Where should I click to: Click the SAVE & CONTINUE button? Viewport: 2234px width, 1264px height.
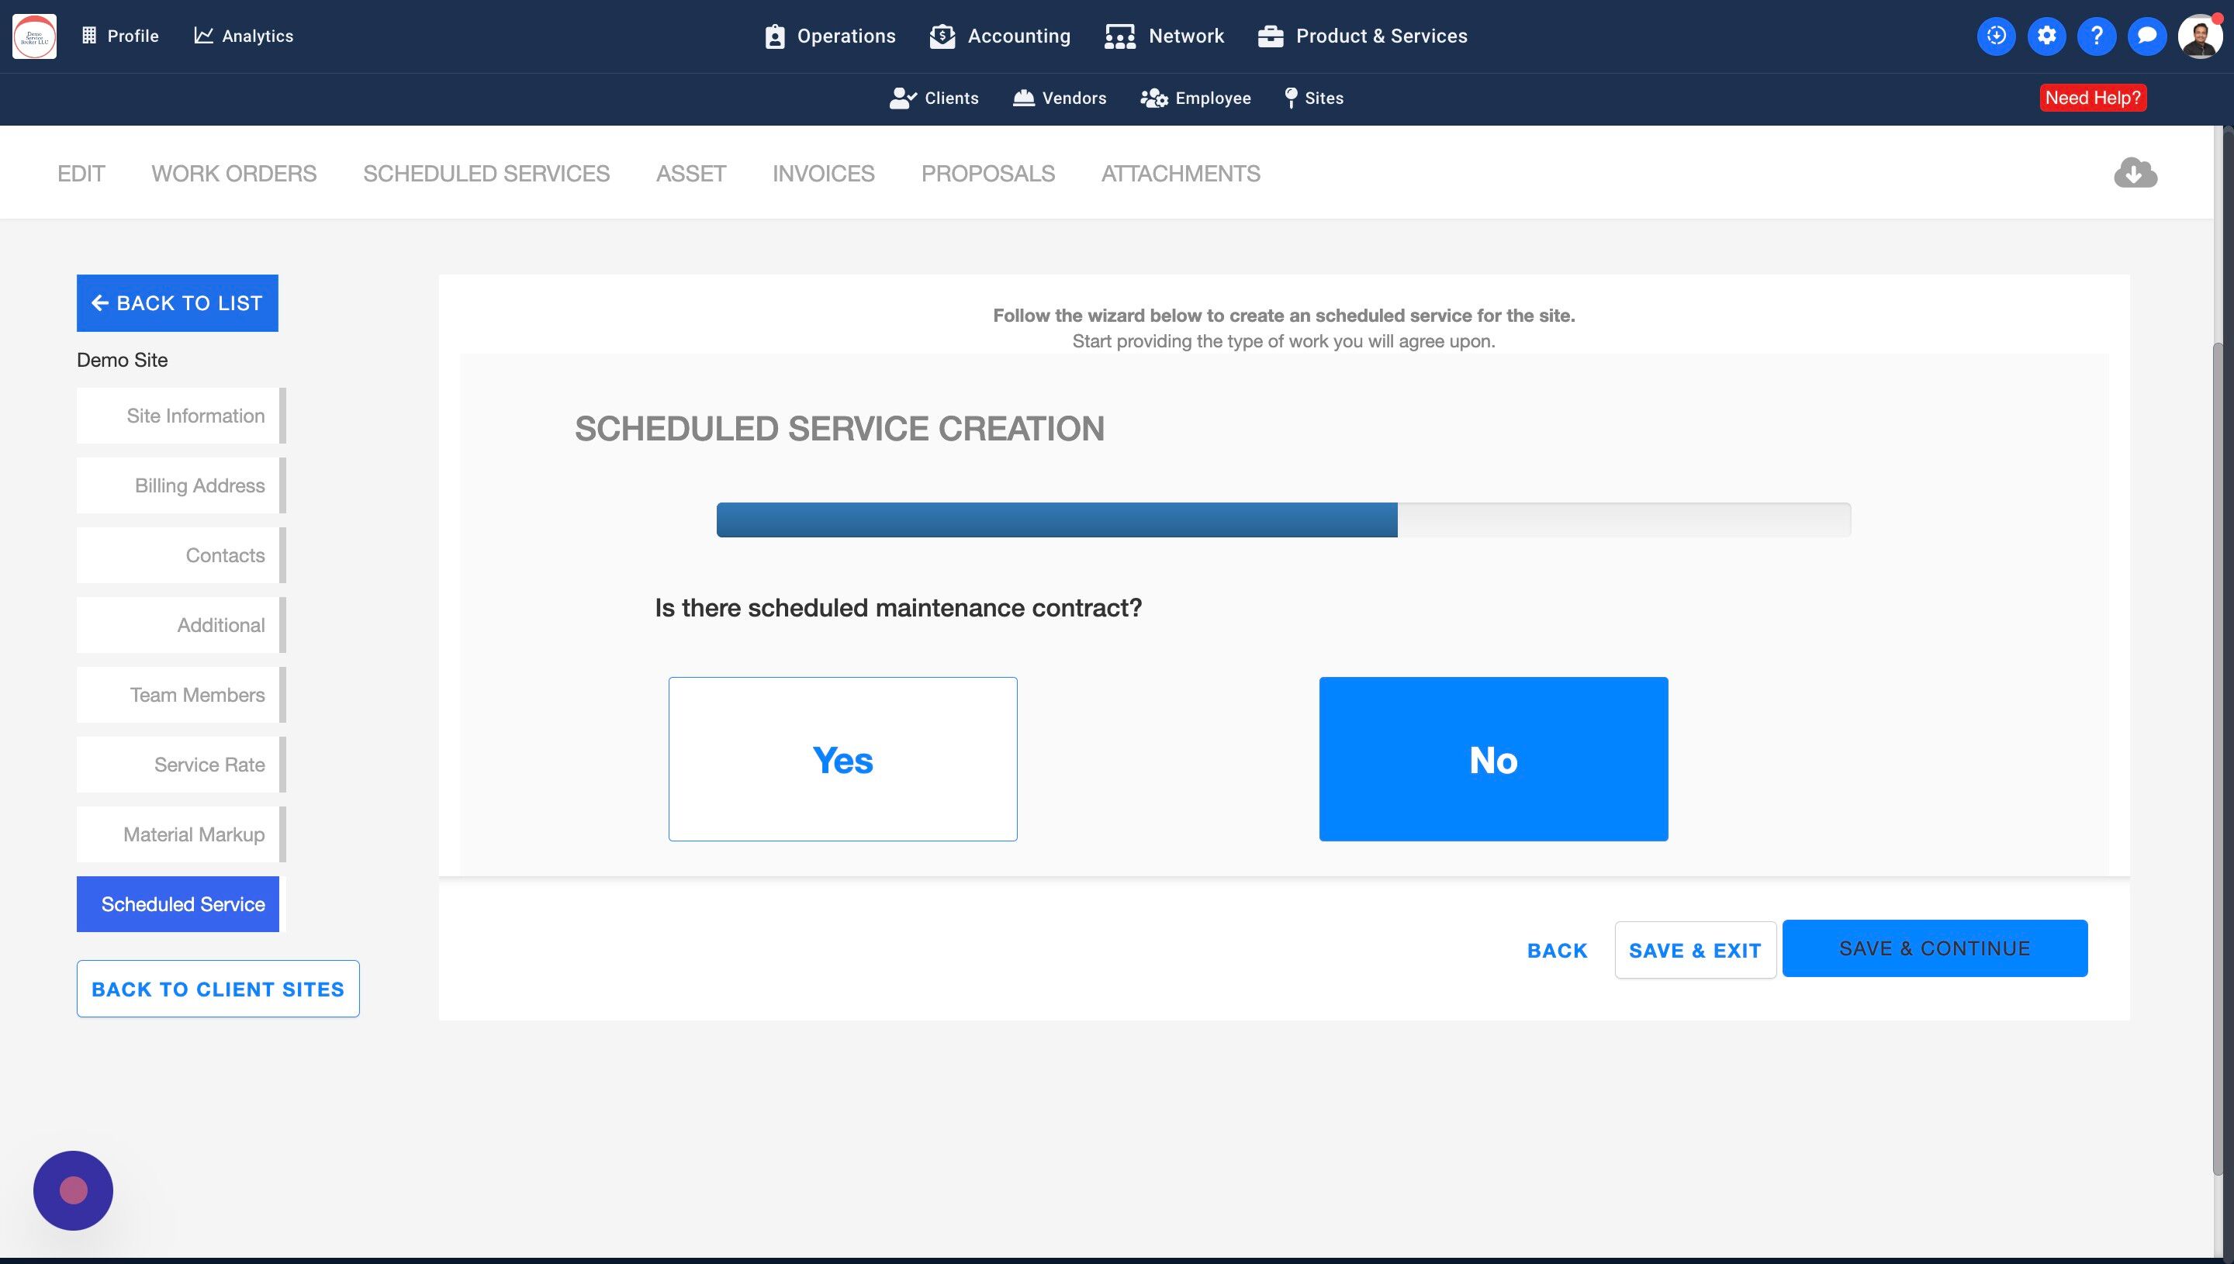click(x=1934, y=948)
